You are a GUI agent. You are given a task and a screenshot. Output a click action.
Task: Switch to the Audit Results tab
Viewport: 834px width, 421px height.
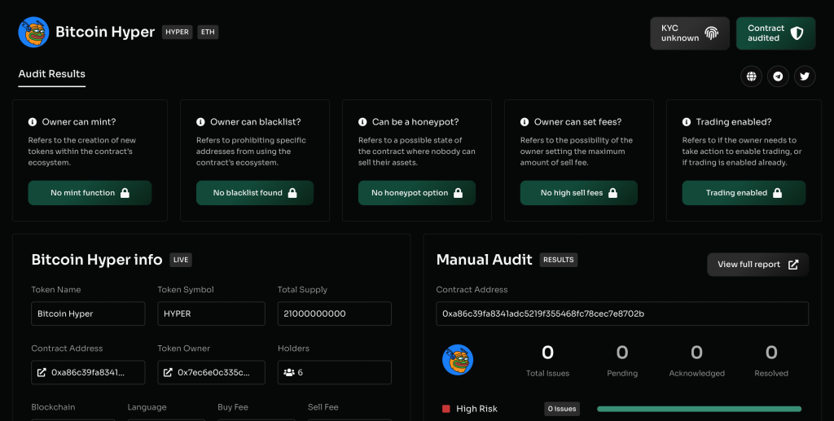pyautogui.click(x=51, y=74)
